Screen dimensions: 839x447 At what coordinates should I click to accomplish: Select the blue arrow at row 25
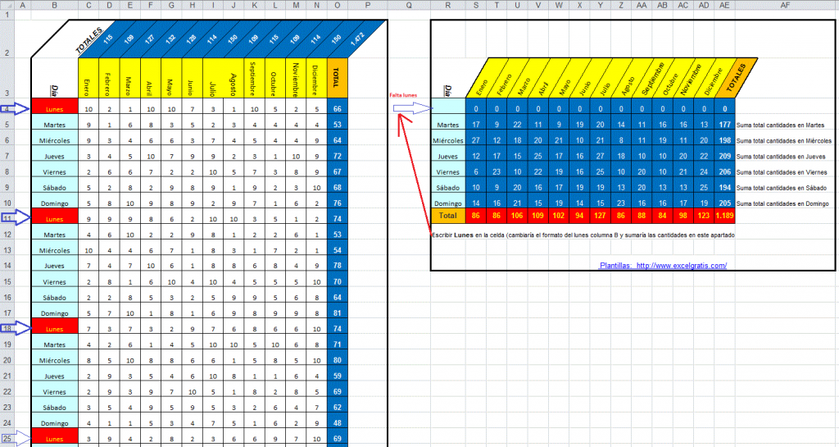point(15,438)
